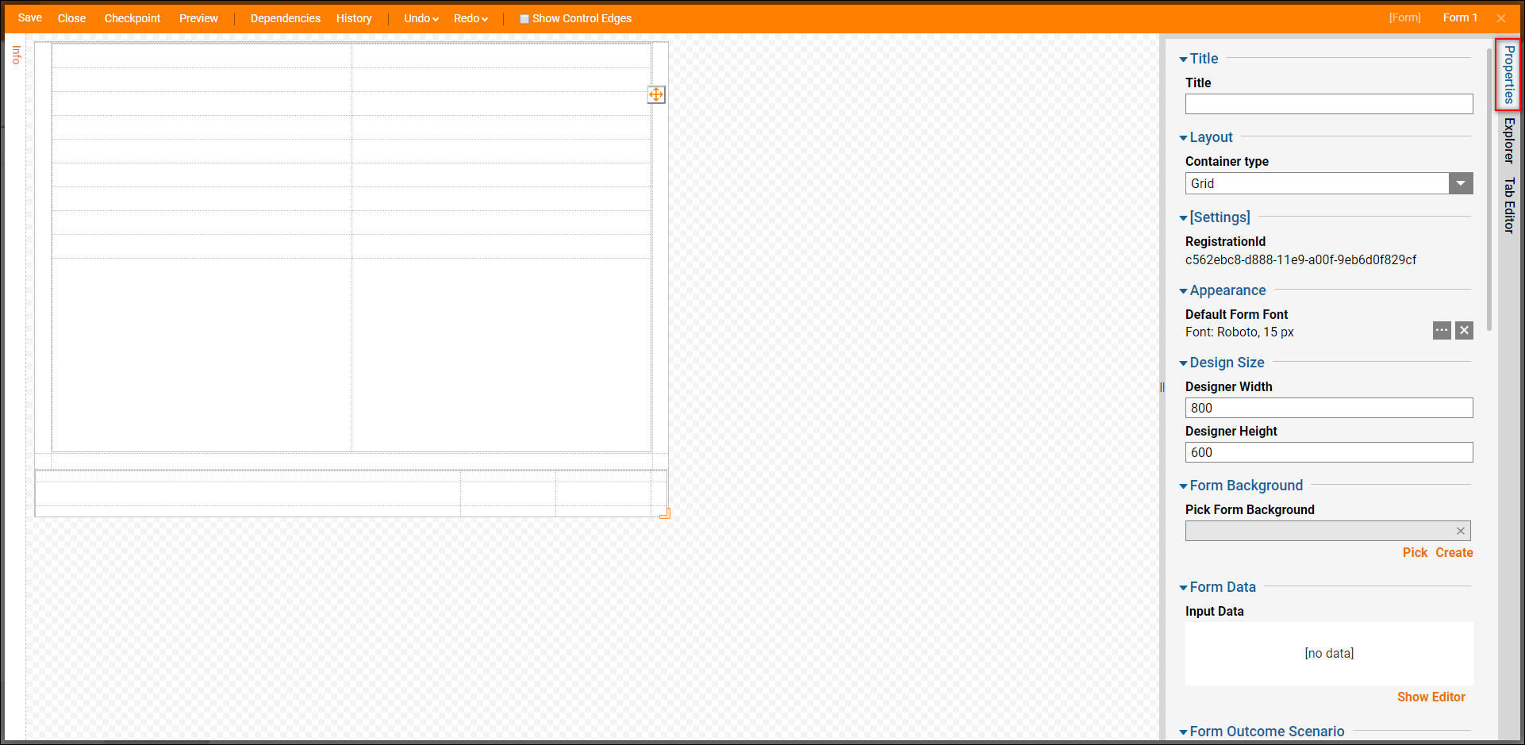
Task: Open the Default Form Font ellipsis picker
Action: pos(1442,330)
